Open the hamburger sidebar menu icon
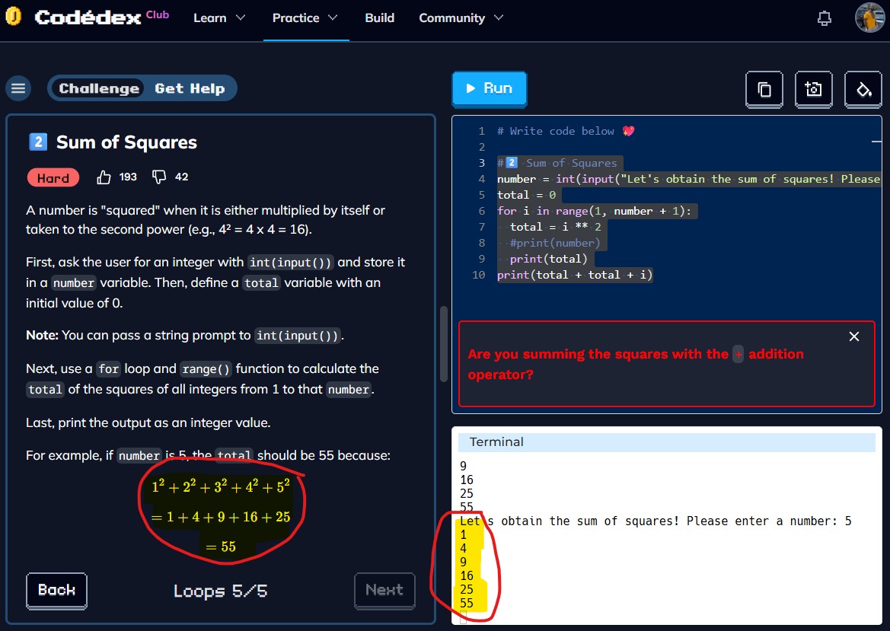890x631 pixels. pos(18,88)
